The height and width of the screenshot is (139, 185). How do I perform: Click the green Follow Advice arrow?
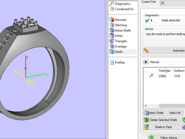click(151, 137)
